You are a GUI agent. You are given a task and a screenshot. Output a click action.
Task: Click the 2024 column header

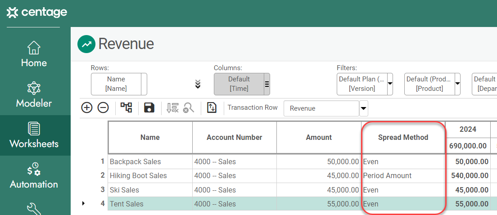tap(468, 129)
